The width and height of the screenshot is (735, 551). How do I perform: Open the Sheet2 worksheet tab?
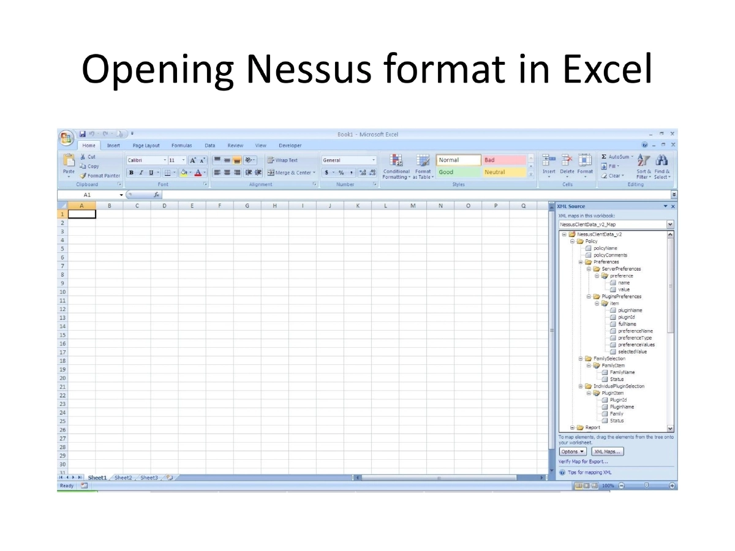pyautogui.click(x=123, y=477)
